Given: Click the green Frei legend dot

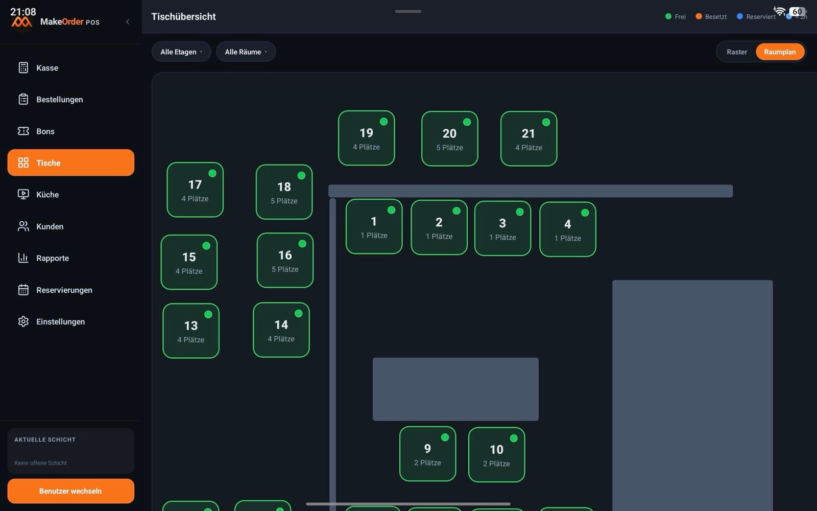Looking at the screenshot, I should pos(668,16).
